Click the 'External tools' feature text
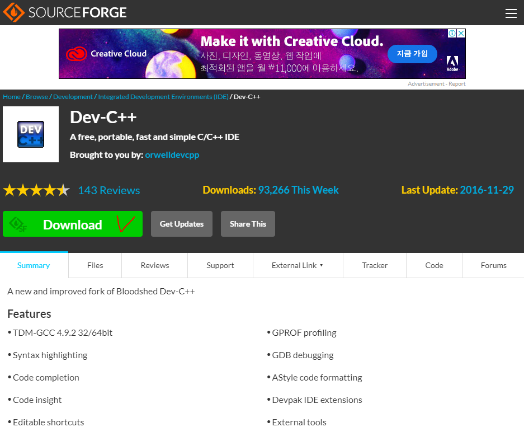The height and width of the screenshot is (427, 524). point(299,423)
